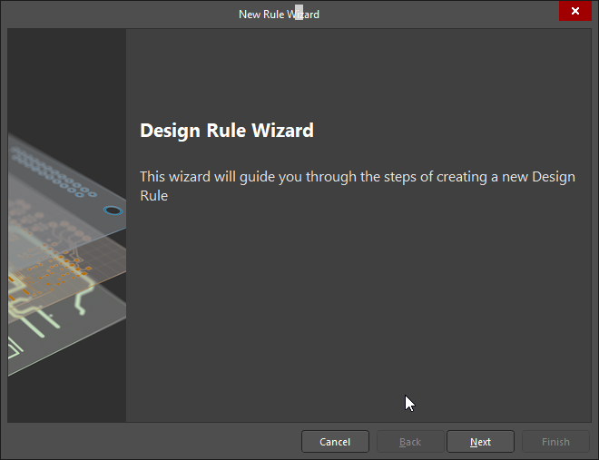Screen dimensions: 599x460
Task: Click the greyed-out Back button
Action: [410, 442]
